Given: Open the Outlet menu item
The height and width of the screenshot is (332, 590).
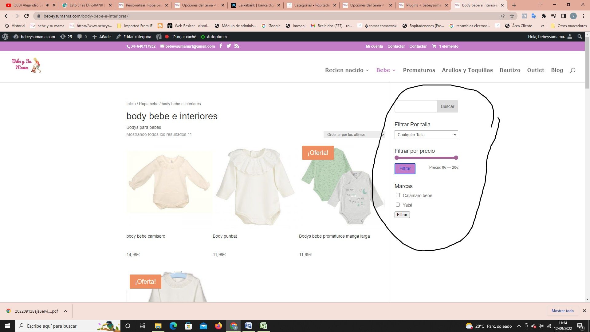Looking at the screenshot, I should (536, 70).
